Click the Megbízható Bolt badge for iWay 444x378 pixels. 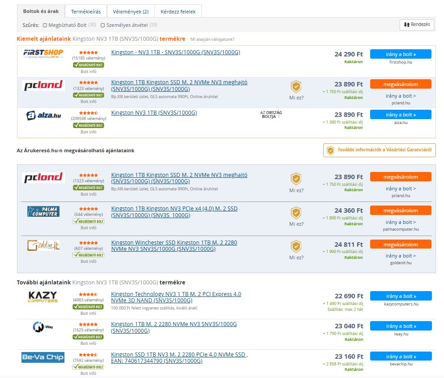[88, 337]
